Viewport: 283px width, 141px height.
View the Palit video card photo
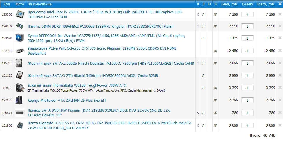[20, 51]
